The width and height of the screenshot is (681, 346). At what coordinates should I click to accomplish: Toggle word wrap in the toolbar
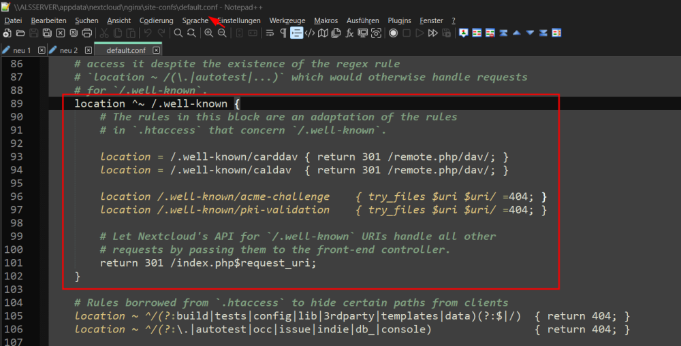click(270, 33)
